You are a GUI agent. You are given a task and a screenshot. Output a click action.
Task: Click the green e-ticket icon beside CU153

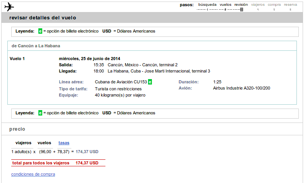click(150, 82)
